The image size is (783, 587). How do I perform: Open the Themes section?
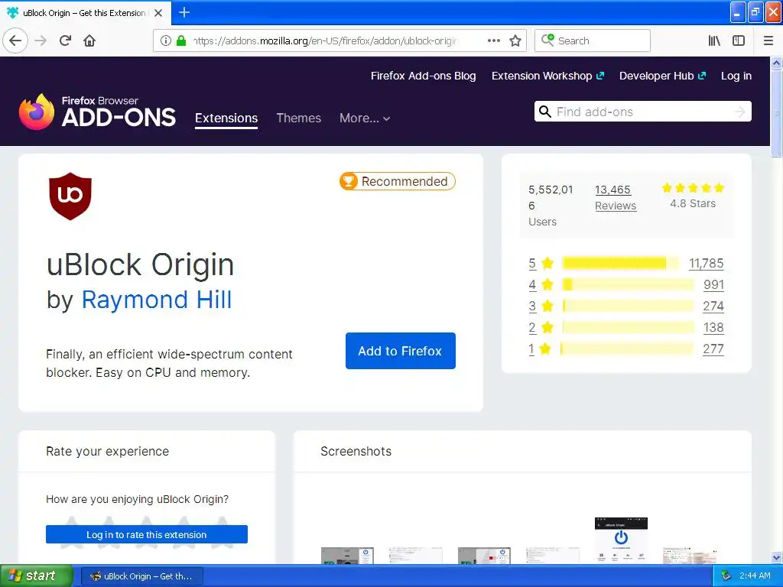click(299, 118)
